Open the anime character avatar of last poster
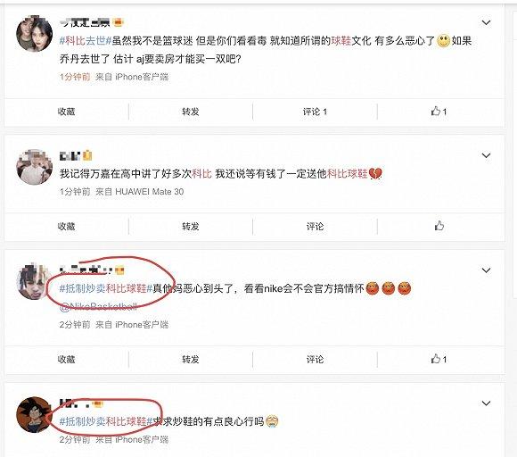This screenshot has width=517, height=457. 34,415
